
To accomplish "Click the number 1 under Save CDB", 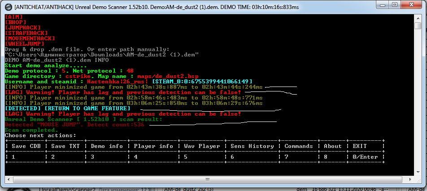I will (x=13, y=157).
